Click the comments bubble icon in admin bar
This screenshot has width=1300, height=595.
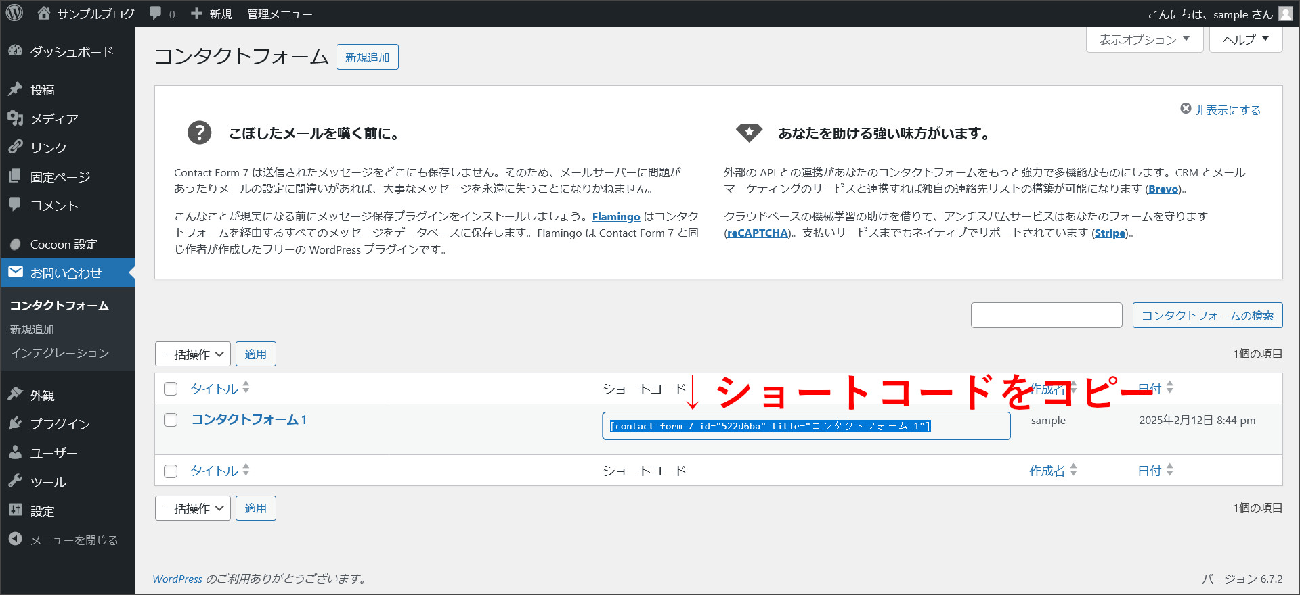(x=156, y=14)
